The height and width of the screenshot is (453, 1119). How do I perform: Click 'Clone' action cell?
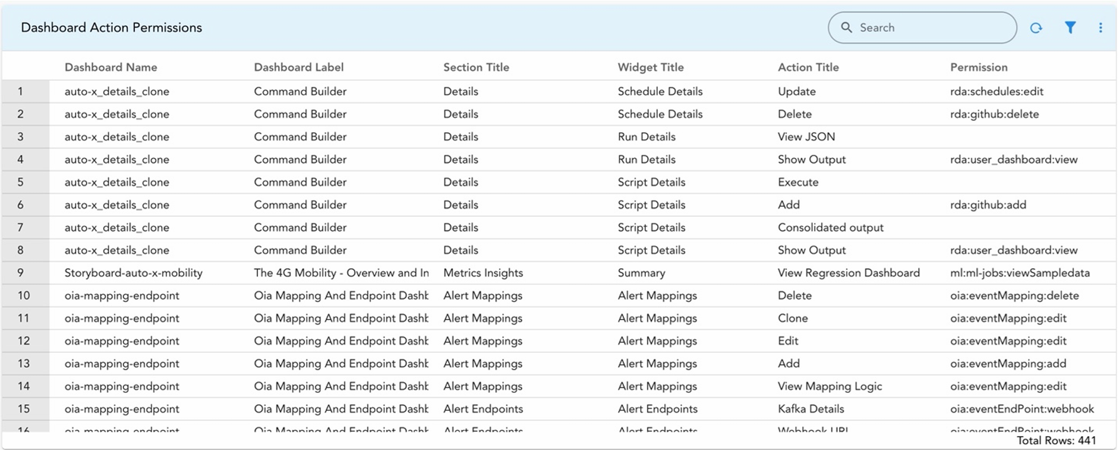[793, 318]
